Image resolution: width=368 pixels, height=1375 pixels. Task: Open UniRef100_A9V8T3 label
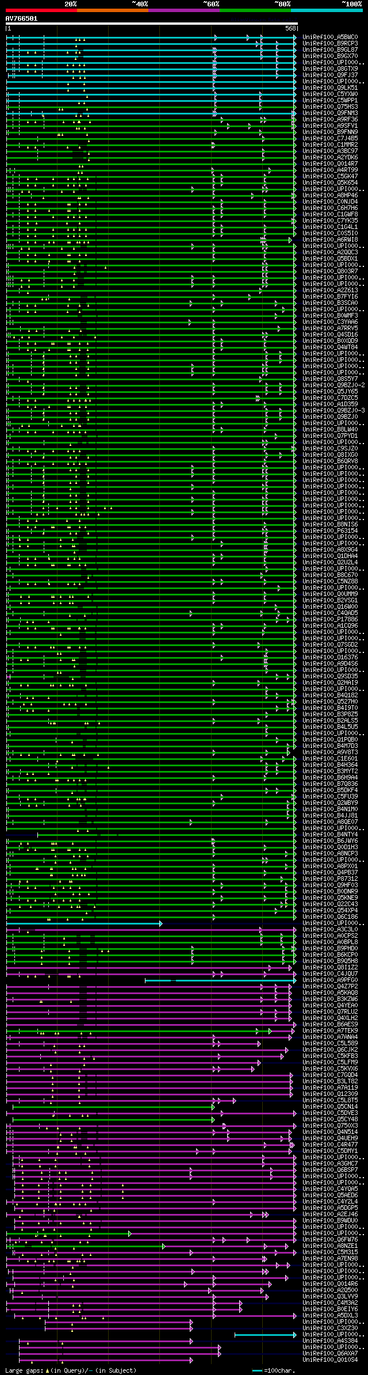330,753
